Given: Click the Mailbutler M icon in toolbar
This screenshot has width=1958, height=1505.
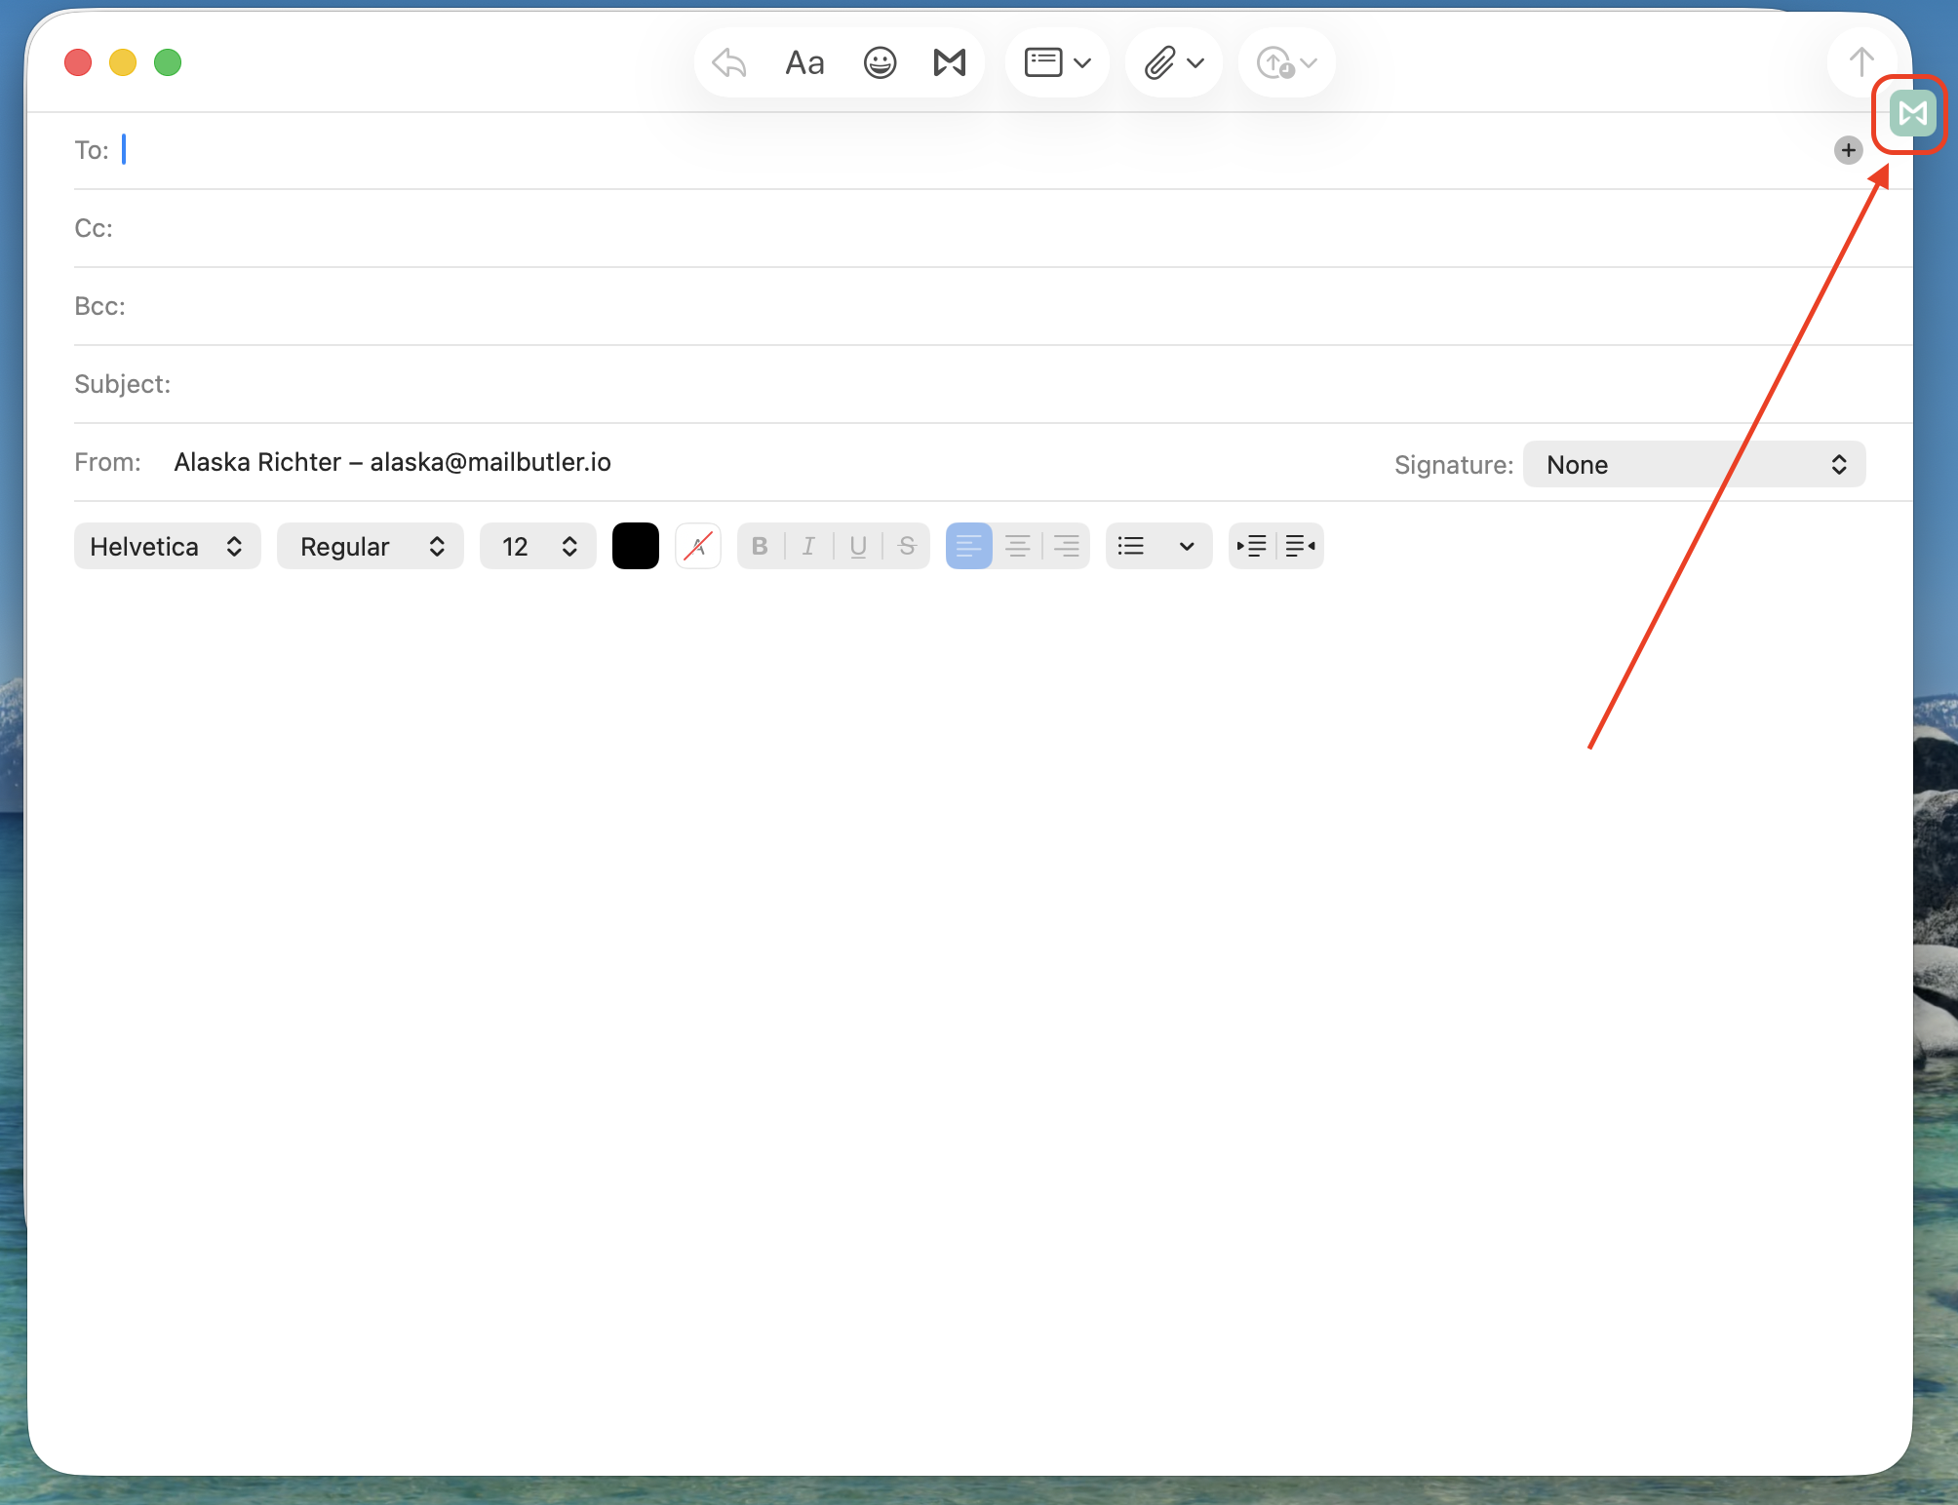Looking at the screenshot, I should 950,63.
